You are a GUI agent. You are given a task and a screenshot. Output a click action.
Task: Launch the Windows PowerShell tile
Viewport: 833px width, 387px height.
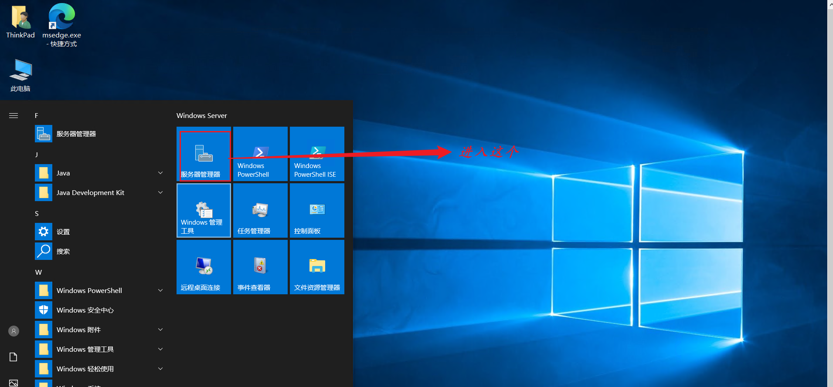point(260,154)
